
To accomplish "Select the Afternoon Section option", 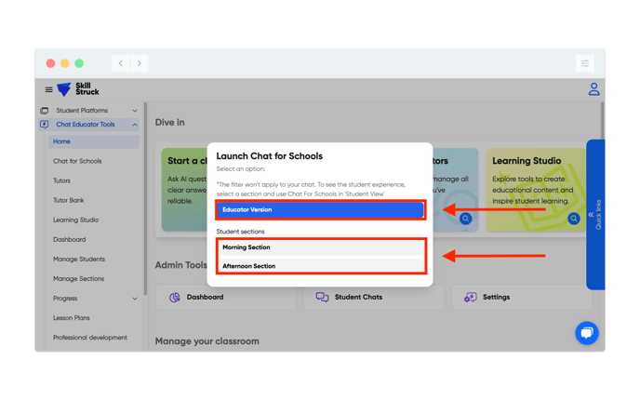I will point(321,266).
